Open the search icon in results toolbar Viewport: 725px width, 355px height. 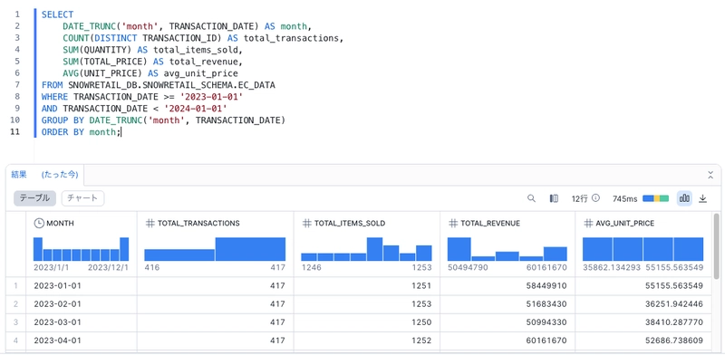tap(531, 198)
